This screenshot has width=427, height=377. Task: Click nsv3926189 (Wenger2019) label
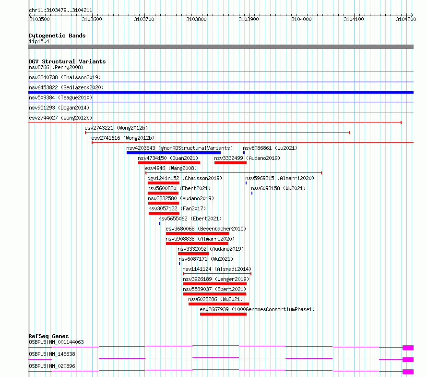click(x=216, y=279)
